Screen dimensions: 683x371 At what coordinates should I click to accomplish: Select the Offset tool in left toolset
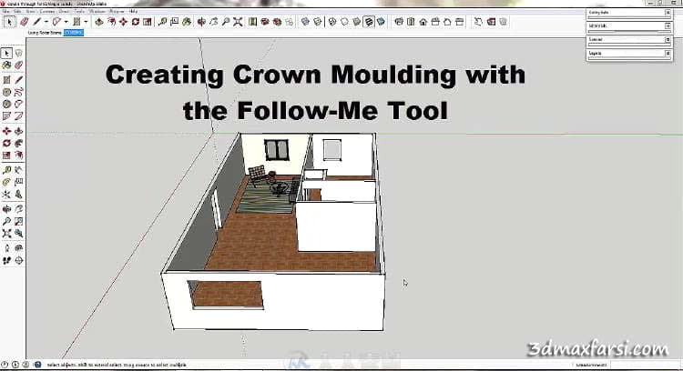[x=19, y=155]
